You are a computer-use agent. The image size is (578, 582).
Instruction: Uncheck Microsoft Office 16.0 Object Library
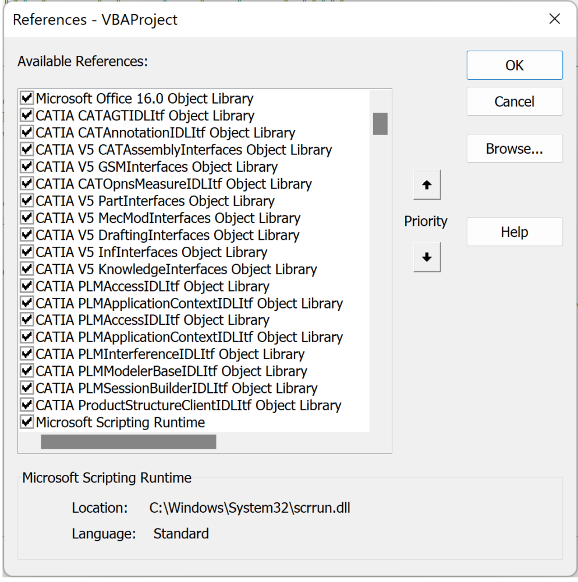[x=26, y=98]
